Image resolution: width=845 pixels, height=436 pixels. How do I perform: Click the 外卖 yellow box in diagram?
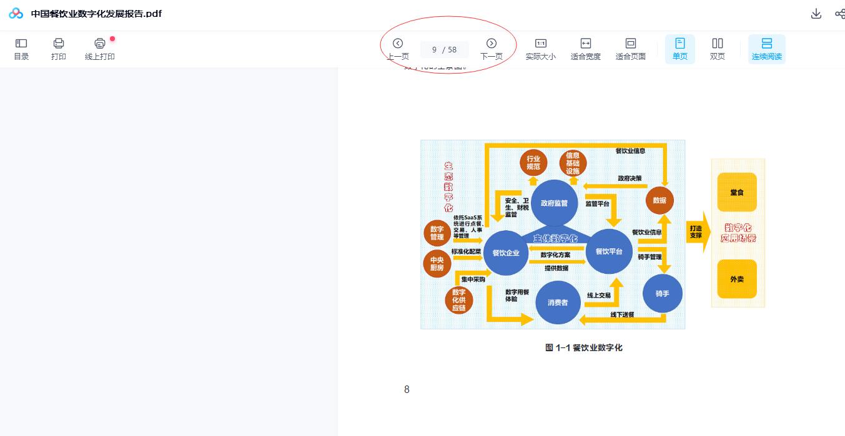pos(737,279)
